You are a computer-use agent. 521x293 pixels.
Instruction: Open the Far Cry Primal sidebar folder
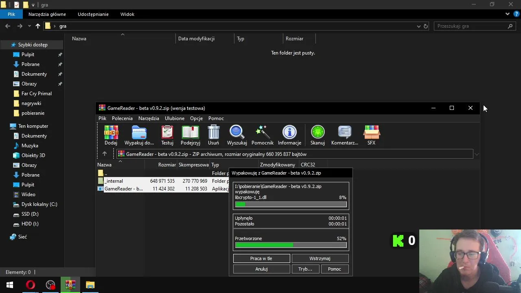[37, 94]
